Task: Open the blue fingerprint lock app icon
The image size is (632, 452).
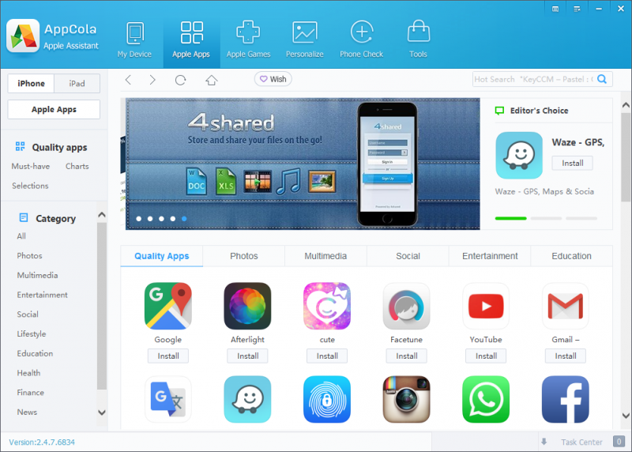Action: click(x=327, y=399)
